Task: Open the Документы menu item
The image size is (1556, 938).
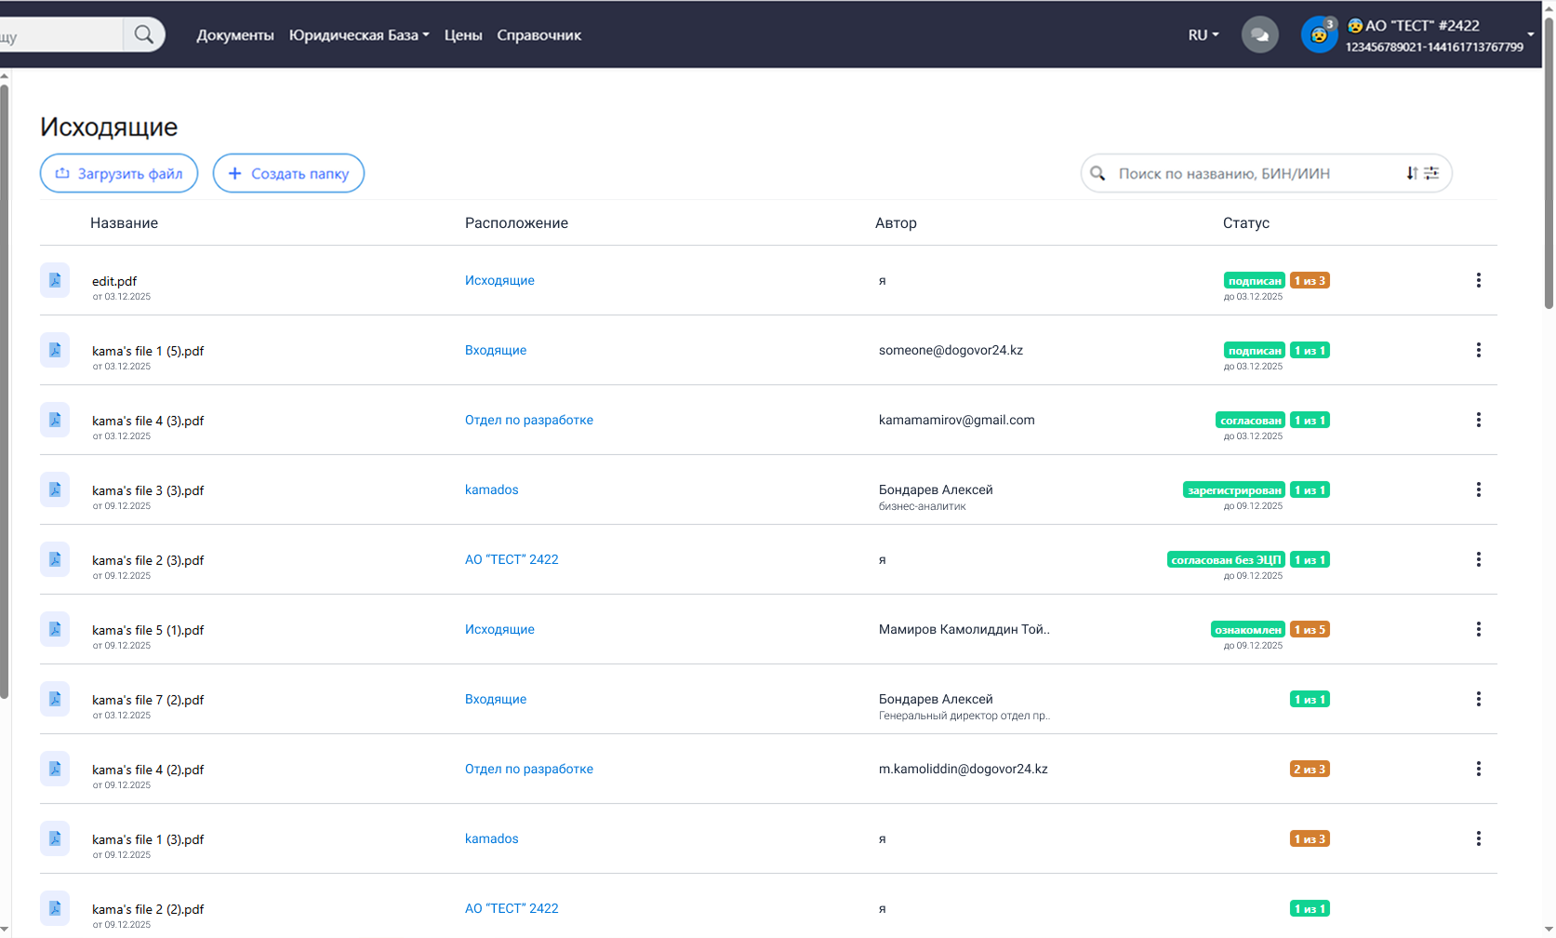Action: [235, 35]
